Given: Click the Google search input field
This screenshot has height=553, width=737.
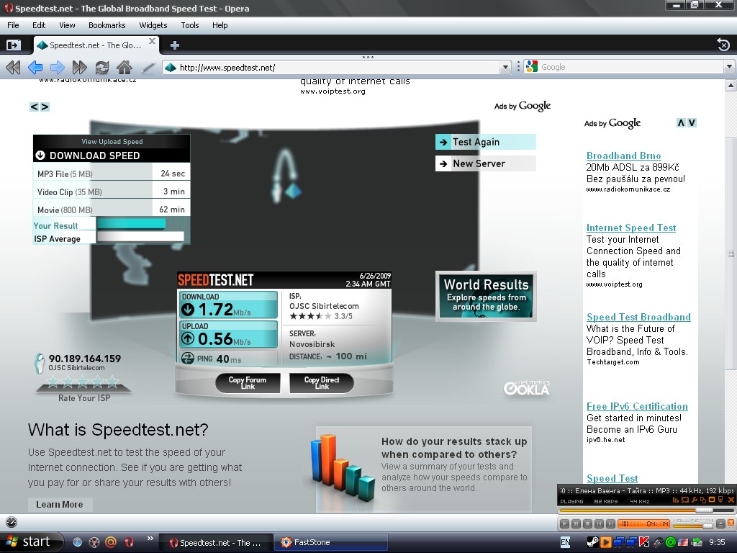Looking at the screenshot, I should pos(631,67).
